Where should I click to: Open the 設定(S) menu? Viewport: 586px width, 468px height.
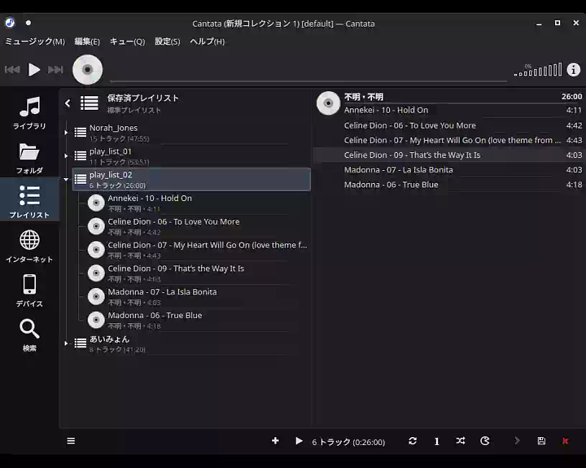coord(167,42)
